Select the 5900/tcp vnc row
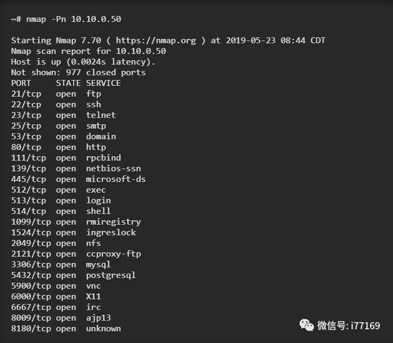 pyautogui.click(x=56, y=286)
